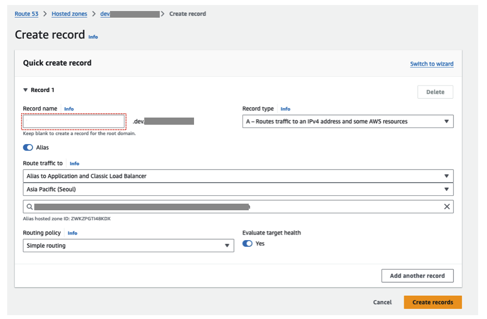This screenshot has height=319, width=487.
Task: Open the Record type dropdown
Action: tap(348, 121)
